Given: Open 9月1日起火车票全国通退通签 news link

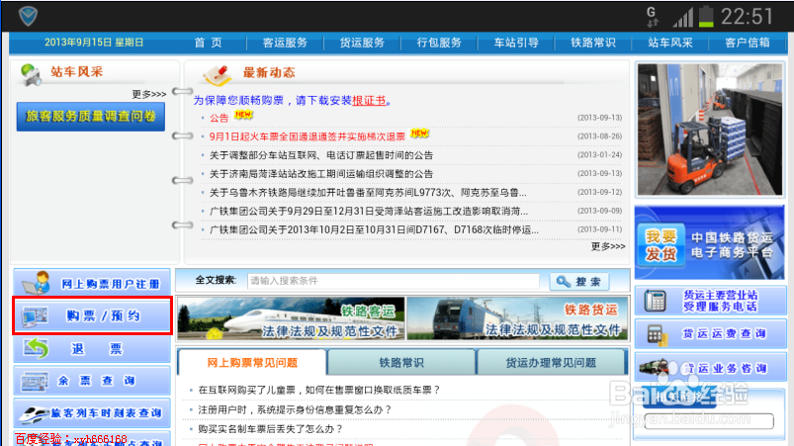Looking at the screenshot, I should [308, 136].
